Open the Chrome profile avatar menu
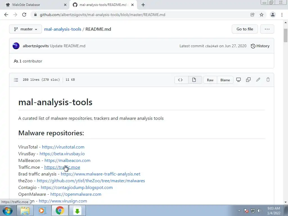This screenshot has height=216, width=288. pos(273,15)
